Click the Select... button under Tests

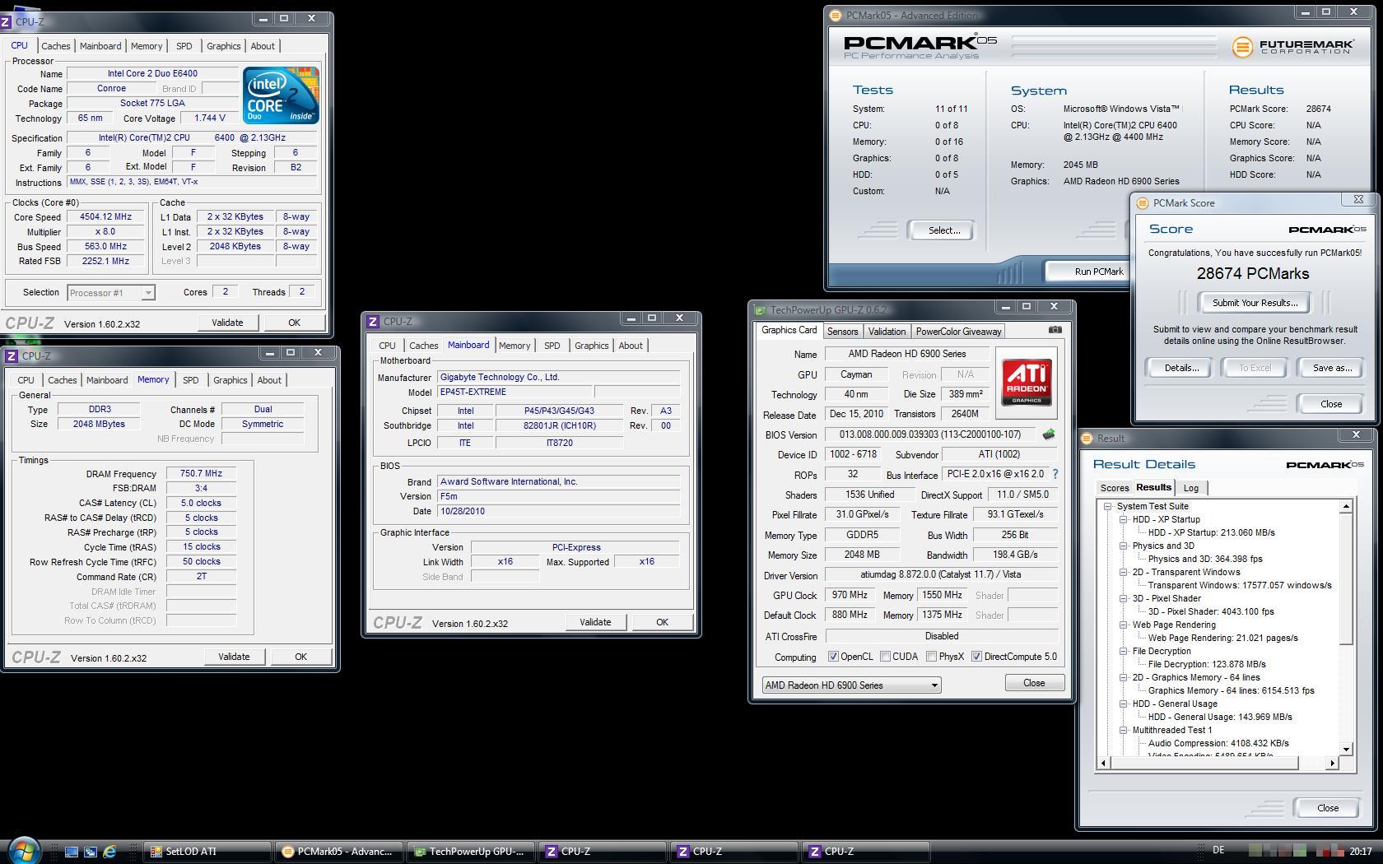(943, 230)
